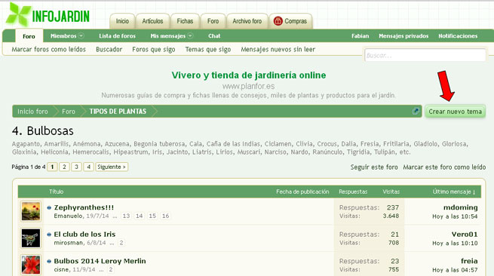Go to Inicio foro breadcrumb
Image resolution: width=494 pixels, height=276 pixels.
(32, 111)
